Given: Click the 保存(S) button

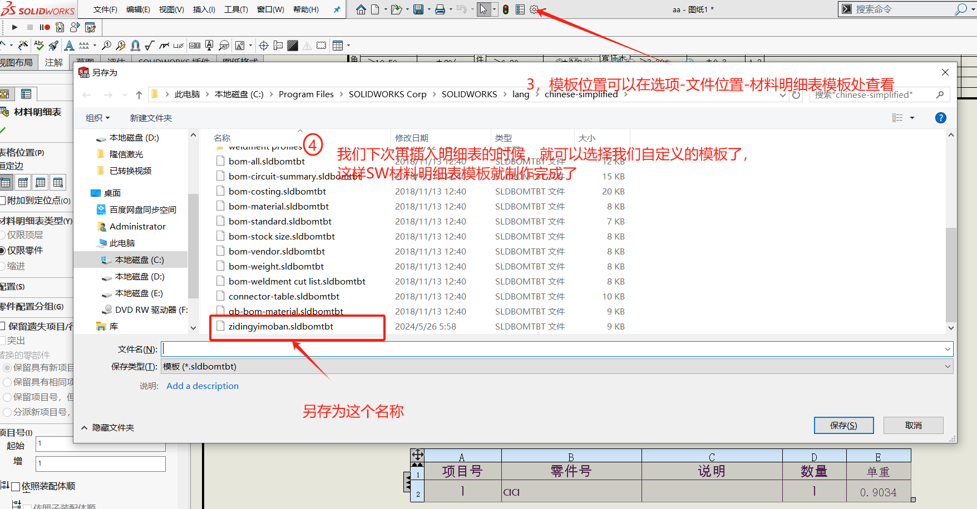Looking at the screenshot, I should point(843,425).
